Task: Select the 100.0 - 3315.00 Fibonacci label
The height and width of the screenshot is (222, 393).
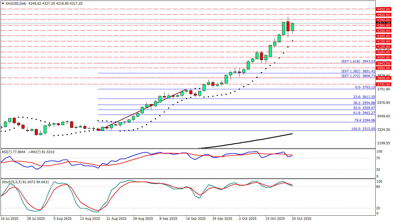Action: pos(363,129)
